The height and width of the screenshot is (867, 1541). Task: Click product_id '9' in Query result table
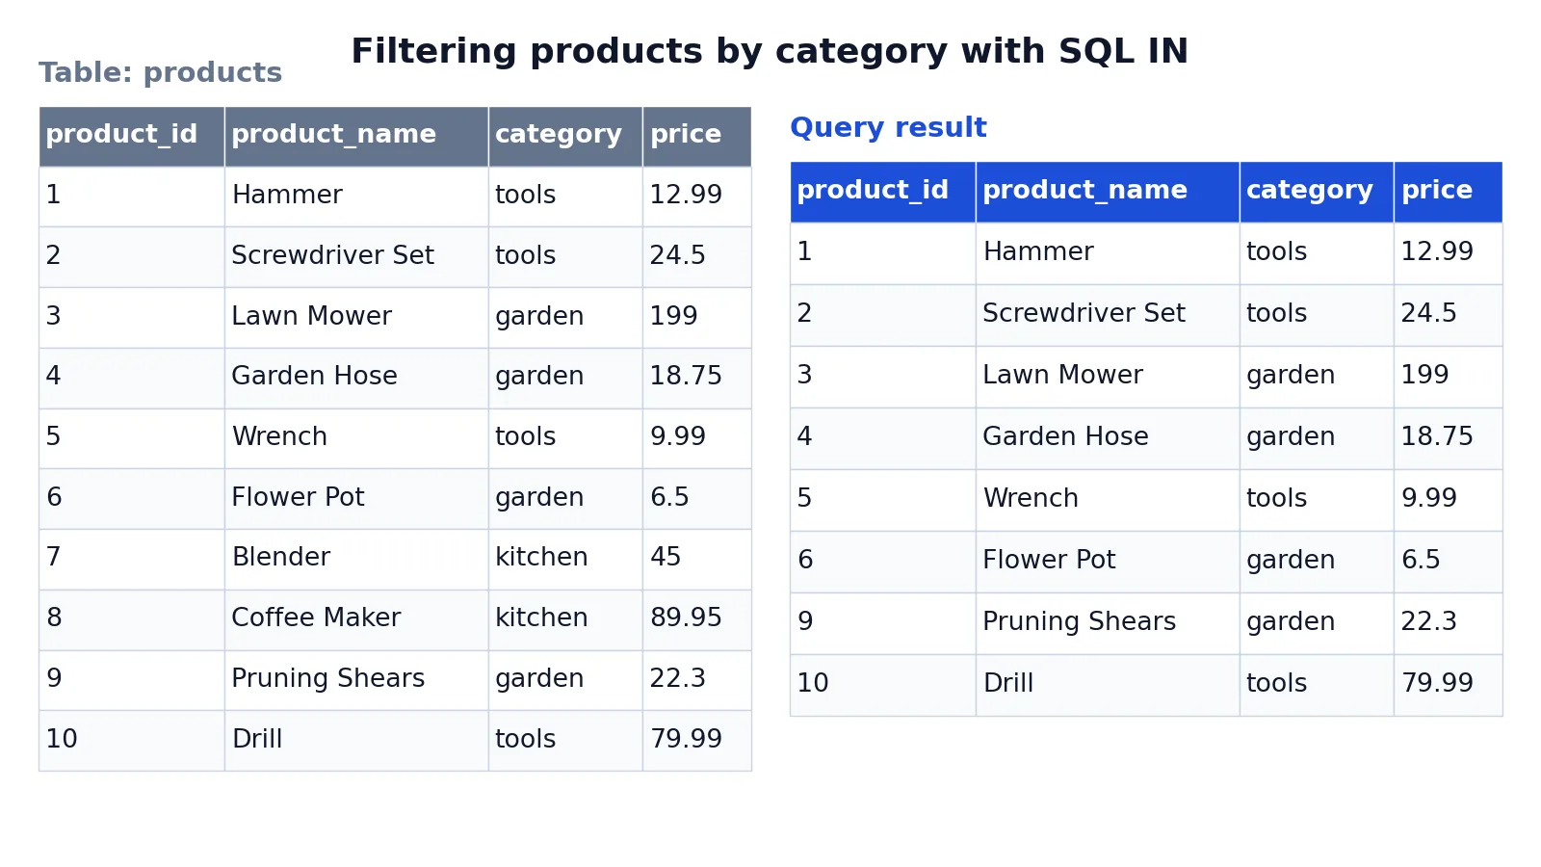(883, 623)
